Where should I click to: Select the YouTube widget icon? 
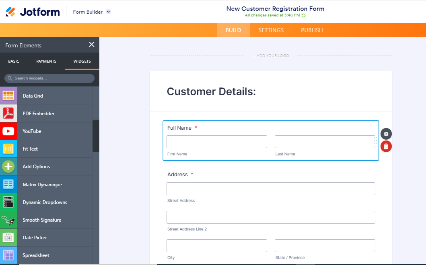tap(8, 131)
